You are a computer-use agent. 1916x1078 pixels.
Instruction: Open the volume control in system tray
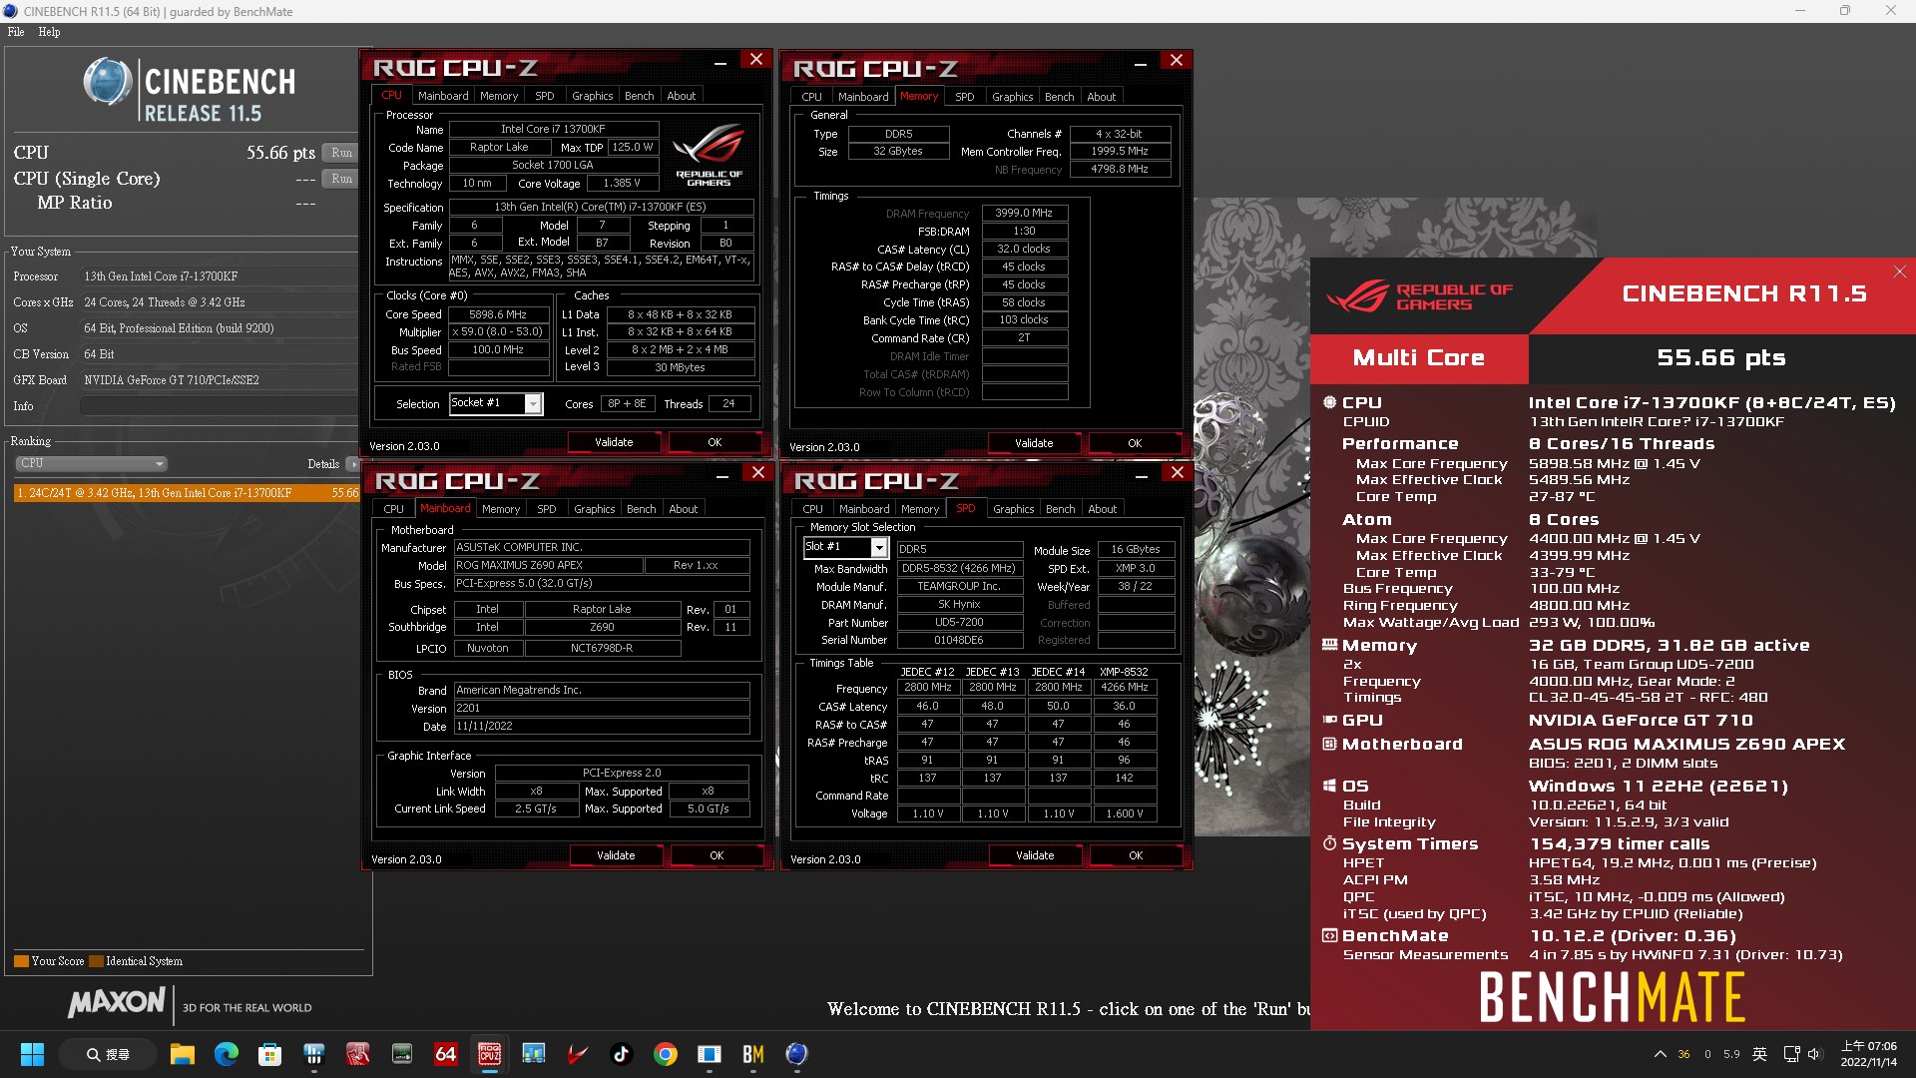click(1814, 1054)
